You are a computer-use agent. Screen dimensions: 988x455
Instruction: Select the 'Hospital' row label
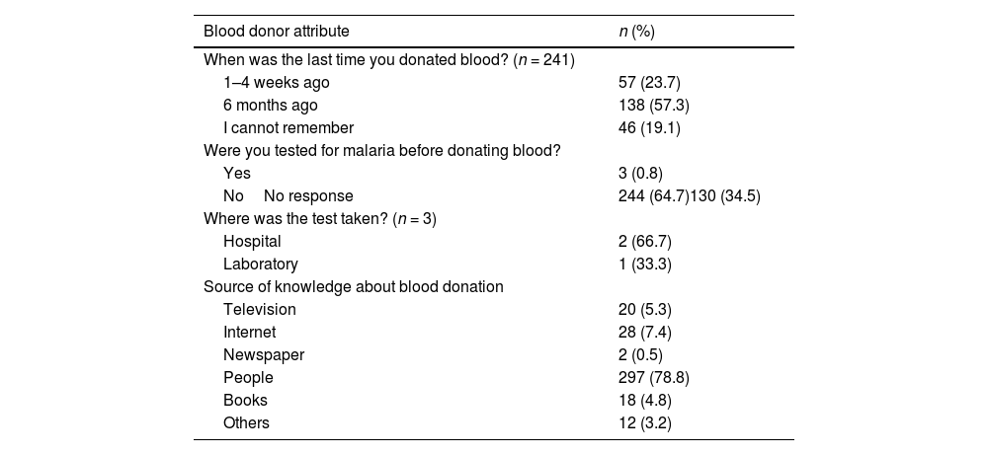click(x=252, y=242)
